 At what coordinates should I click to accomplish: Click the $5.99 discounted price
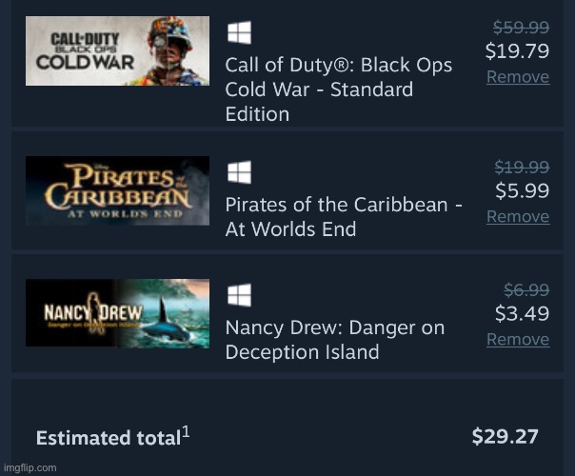coord(523,190)
